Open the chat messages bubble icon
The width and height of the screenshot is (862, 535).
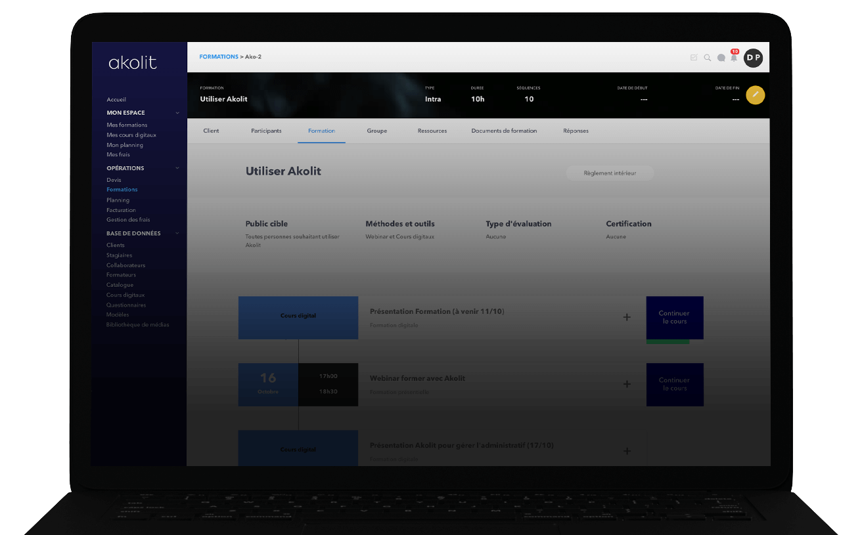pyautogui.click(x=721, y=58)
